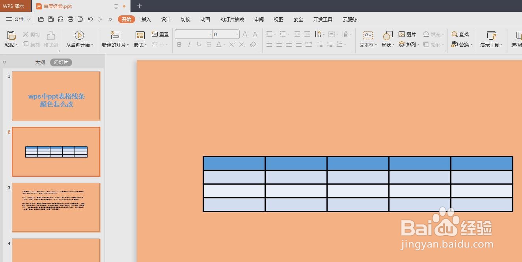
Task: Select the format painter (格式刷)
Action: tap(51, 39)
